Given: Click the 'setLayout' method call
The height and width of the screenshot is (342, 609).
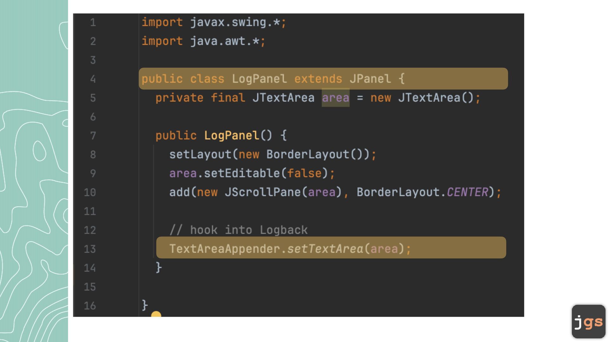Looking at the screenshot, I should click(x=200, y=155).
